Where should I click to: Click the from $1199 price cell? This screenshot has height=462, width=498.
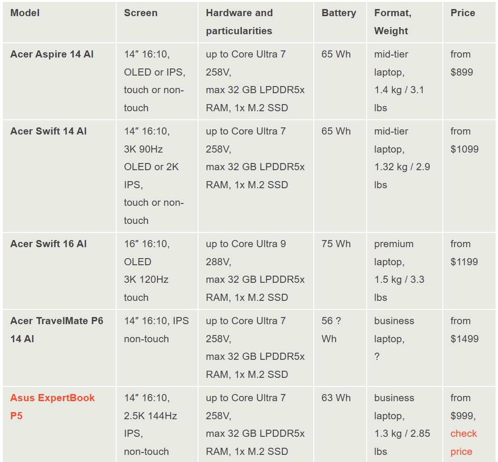[x=464, y=253]
